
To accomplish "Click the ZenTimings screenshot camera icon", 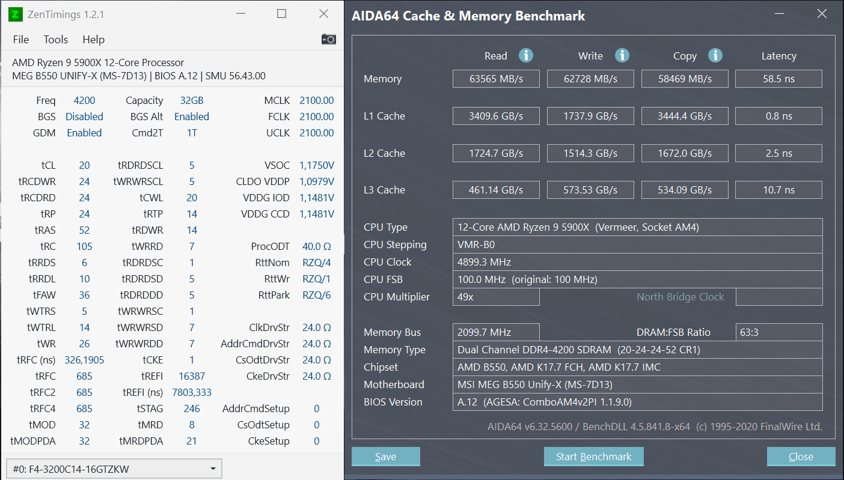I will [329, 39].
